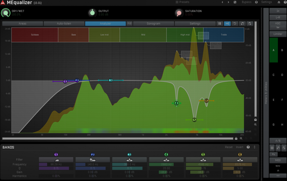Open the MIDI settings button
The image size is (287, 181).
278,160
